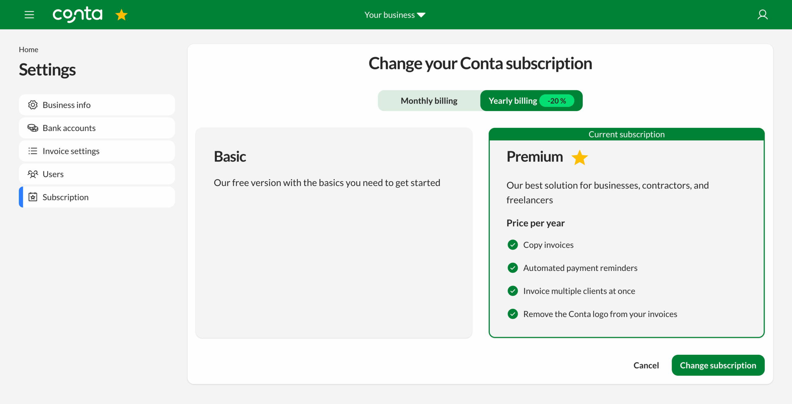Click Cancel to discard changes
Screen dimensions: 792x404
(x=646, y=365)
